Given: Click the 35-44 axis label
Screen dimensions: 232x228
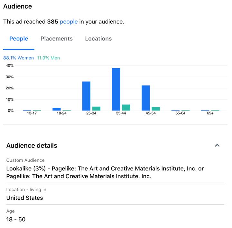Looking at the screenshot, I should pyautogui.click(x=121, y=113).
